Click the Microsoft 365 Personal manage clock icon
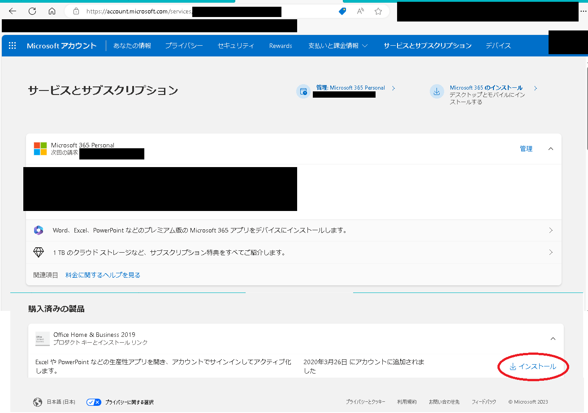Screen dimensions: 588x413 tap(303, 91)
